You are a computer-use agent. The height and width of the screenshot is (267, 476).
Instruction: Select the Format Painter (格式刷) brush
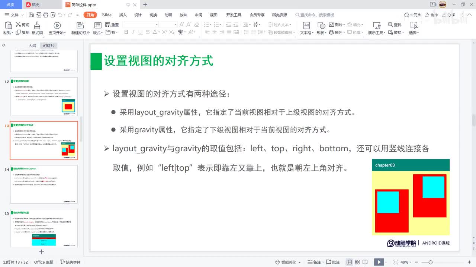[37, 25]
